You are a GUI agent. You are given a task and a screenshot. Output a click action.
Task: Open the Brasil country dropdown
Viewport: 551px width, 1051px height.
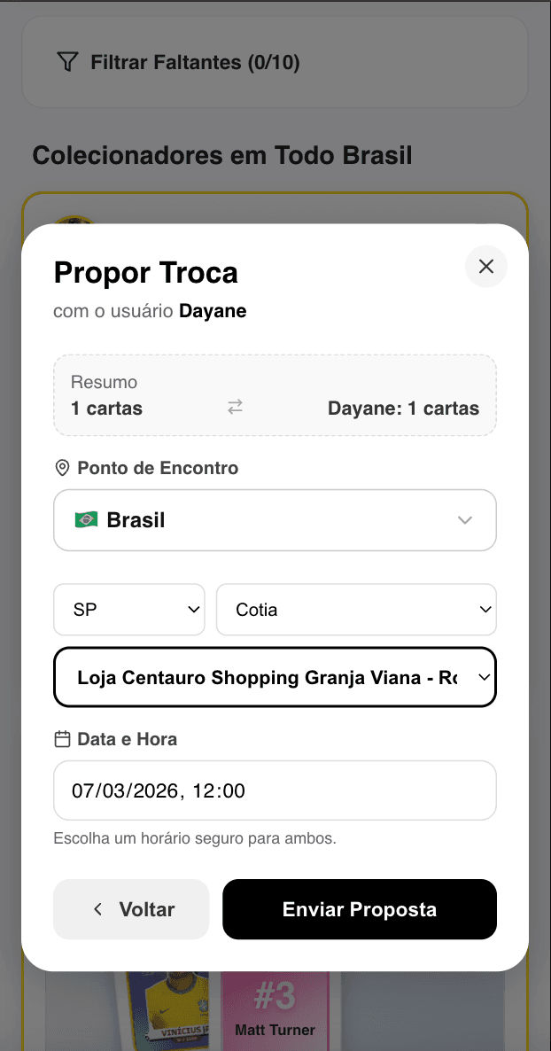coord(275,520)
